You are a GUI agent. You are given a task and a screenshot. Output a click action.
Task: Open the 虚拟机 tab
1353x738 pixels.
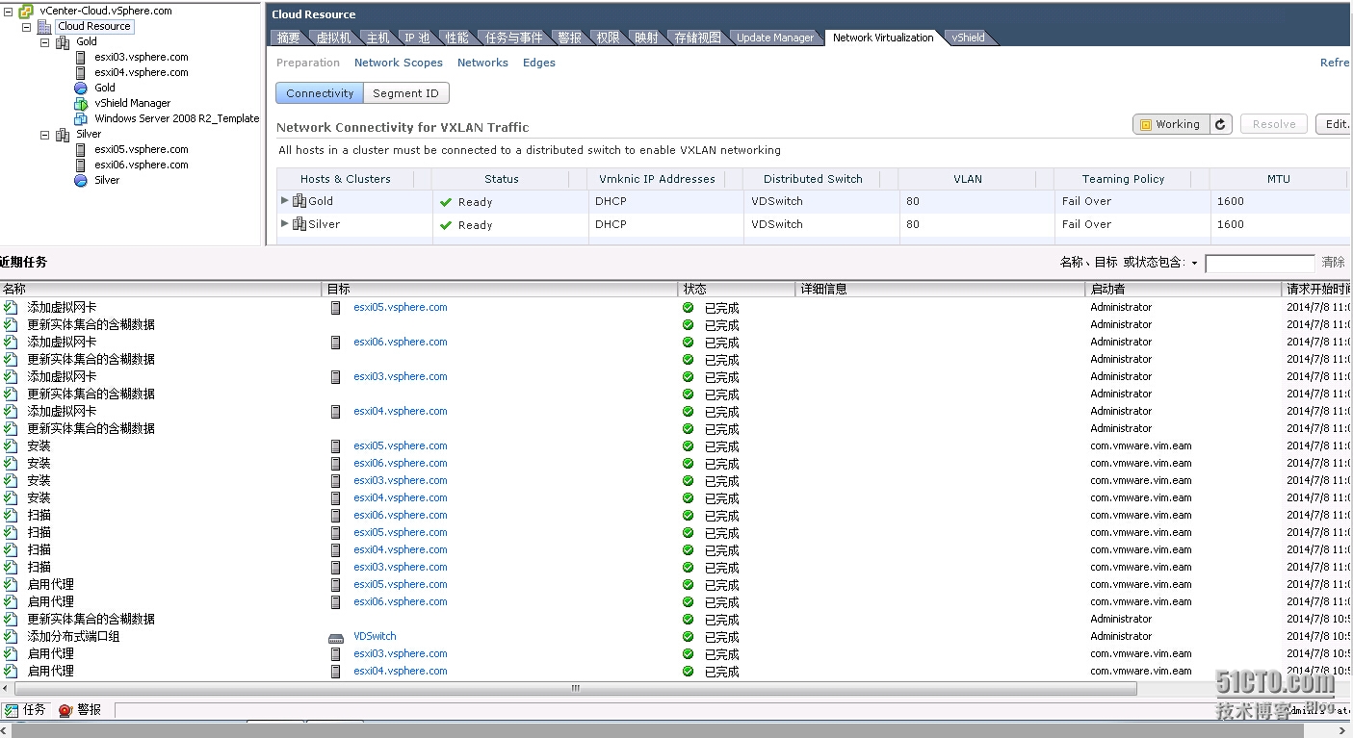tap(333, 38)
